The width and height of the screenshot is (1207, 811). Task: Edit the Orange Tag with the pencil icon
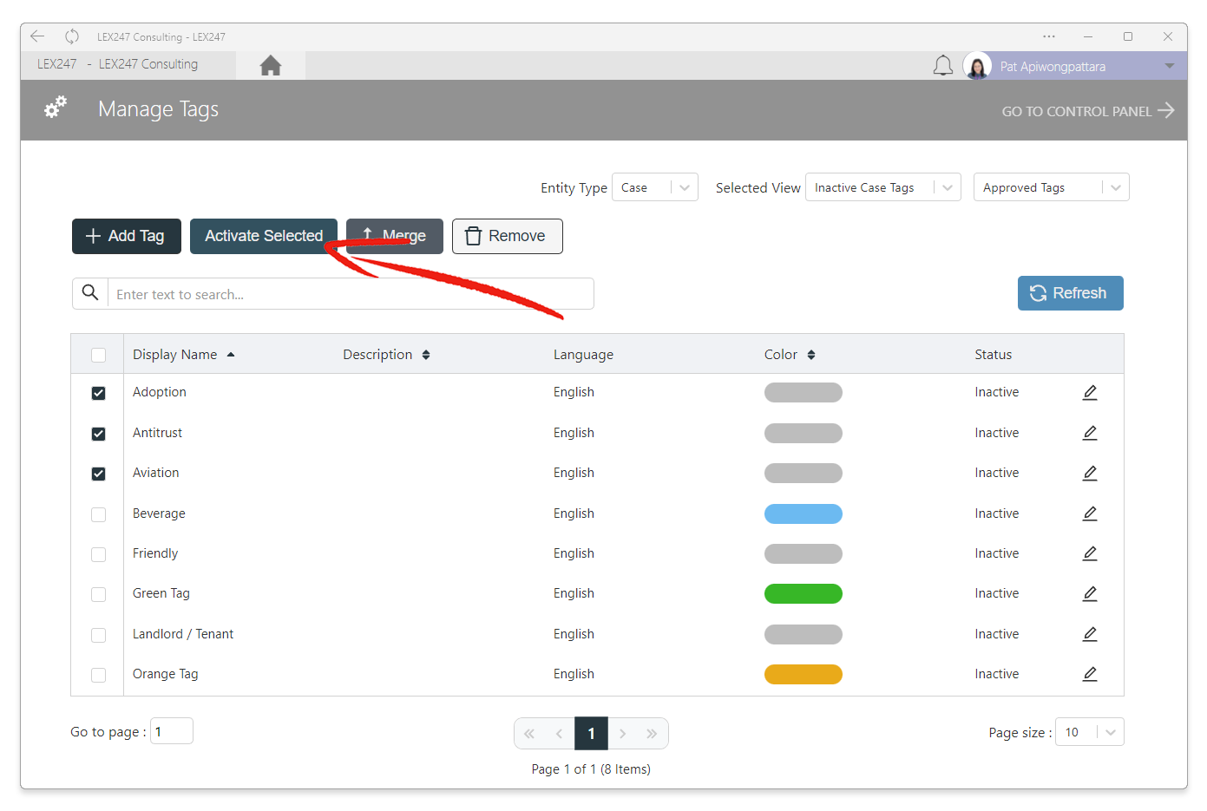pyautogui.click(x=1090, y=674)
